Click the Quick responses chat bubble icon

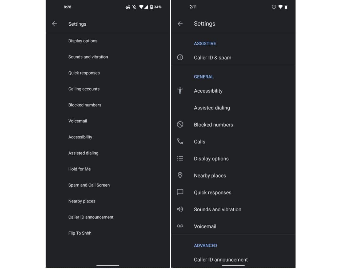180,192
